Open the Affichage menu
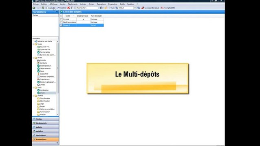This screenshot has width=260, height=146. tap(53, 4)
